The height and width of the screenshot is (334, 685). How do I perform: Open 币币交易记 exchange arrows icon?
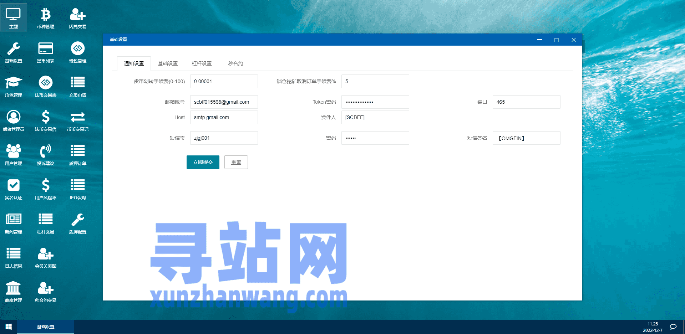coord(78,120)
